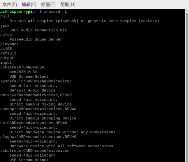Click the vertical scrollbar thumb
The width and height of the screenshot is (189, 162).
click(187, 87)
